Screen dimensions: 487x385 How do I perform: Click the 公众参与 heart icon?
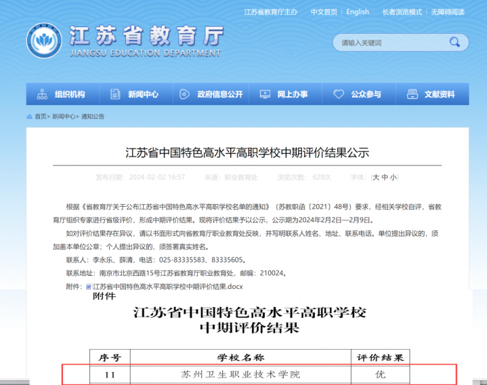pos(339,94)
